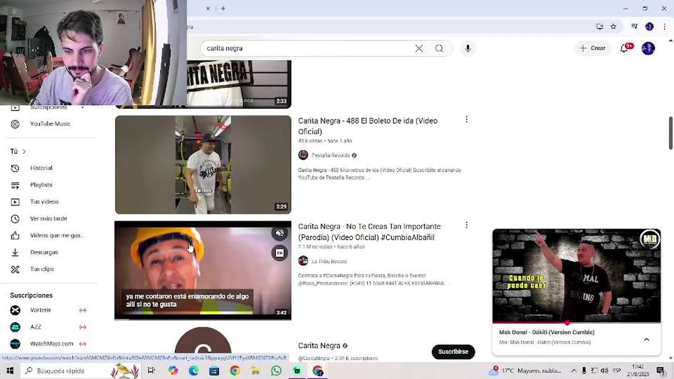Open title 'Carita Negra - 488 El Boleto De ida'
This screenshot has height=379, width=674.
tap(368, 126)
